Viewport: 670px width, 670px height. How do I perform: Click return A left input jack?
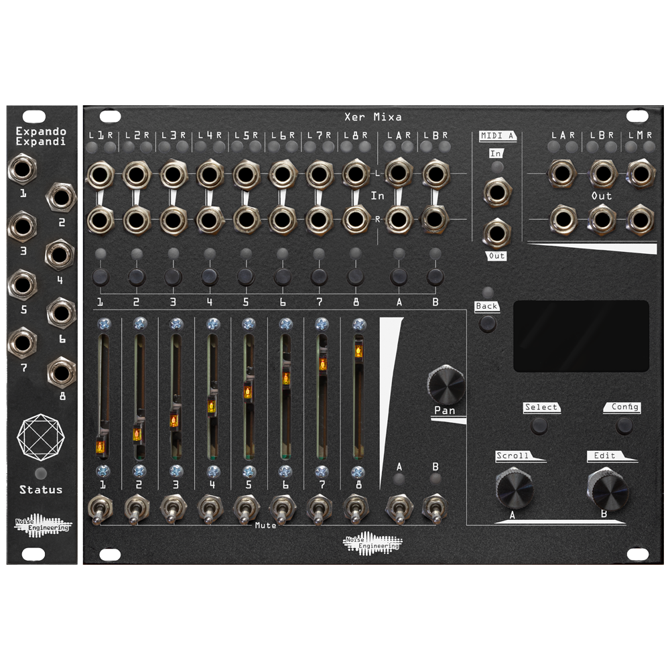[x=398, y=173]
